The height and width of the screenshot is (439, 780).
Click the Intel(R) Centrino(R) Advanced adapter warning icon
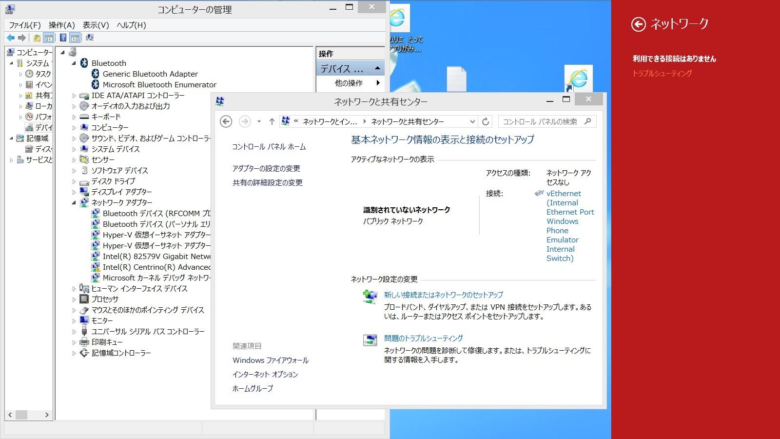point(96,267)
